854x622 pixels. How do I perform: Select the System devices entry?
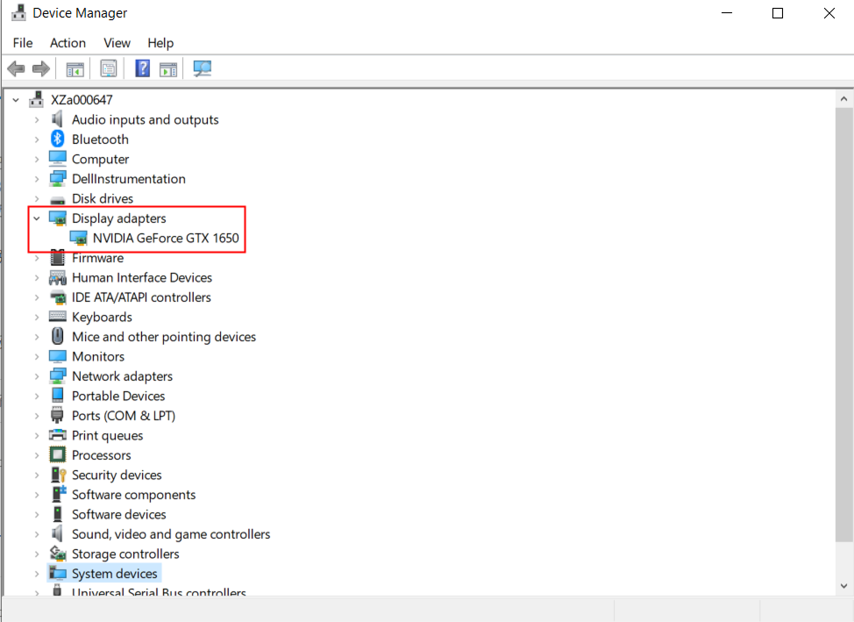point(114,574)
